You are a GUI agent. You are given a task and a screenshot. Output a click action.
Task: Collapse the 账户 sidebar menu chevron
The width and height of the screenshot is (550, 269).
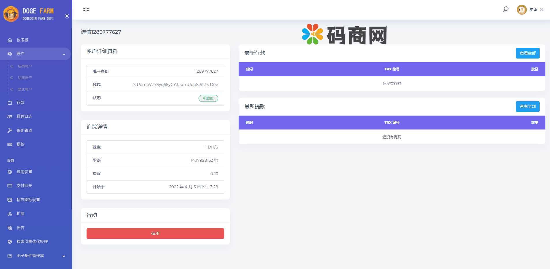64,54
